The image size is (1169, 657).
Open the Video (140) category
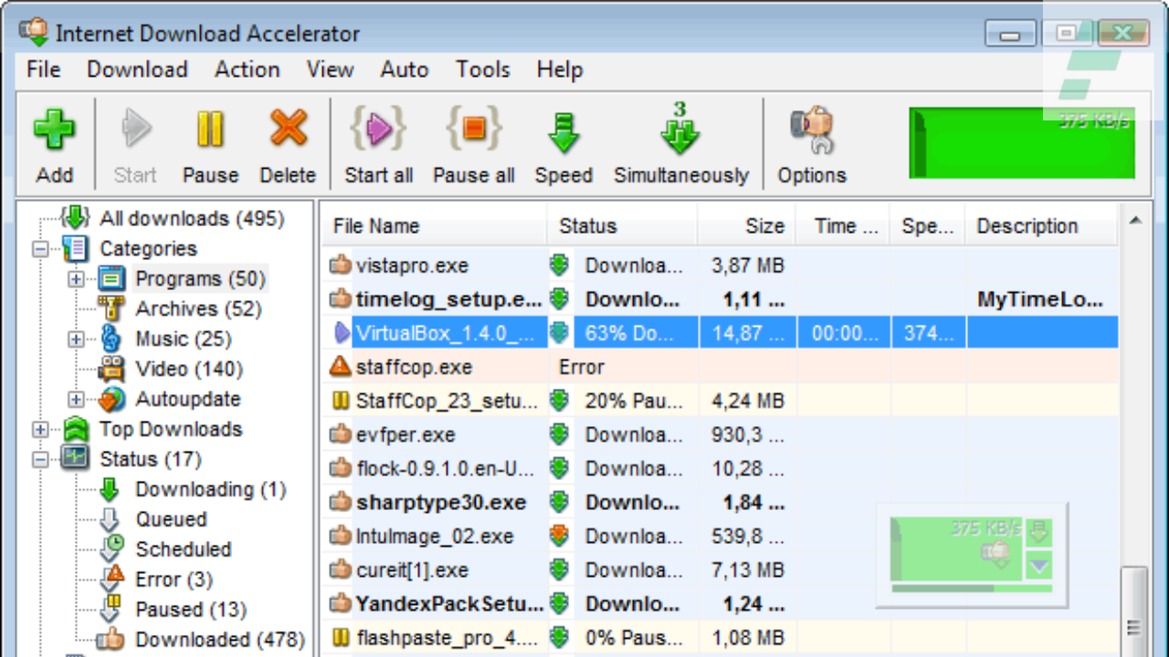[189, 369]
